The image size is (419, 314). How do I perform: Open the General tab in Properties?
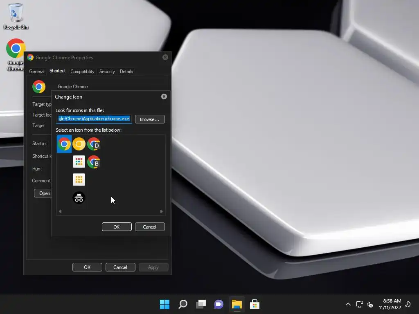36,72
